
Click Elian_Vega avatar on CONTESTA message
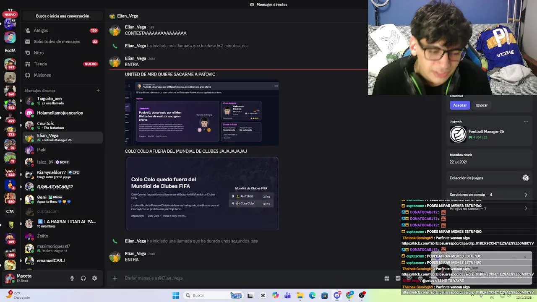(x=115, y=30)
